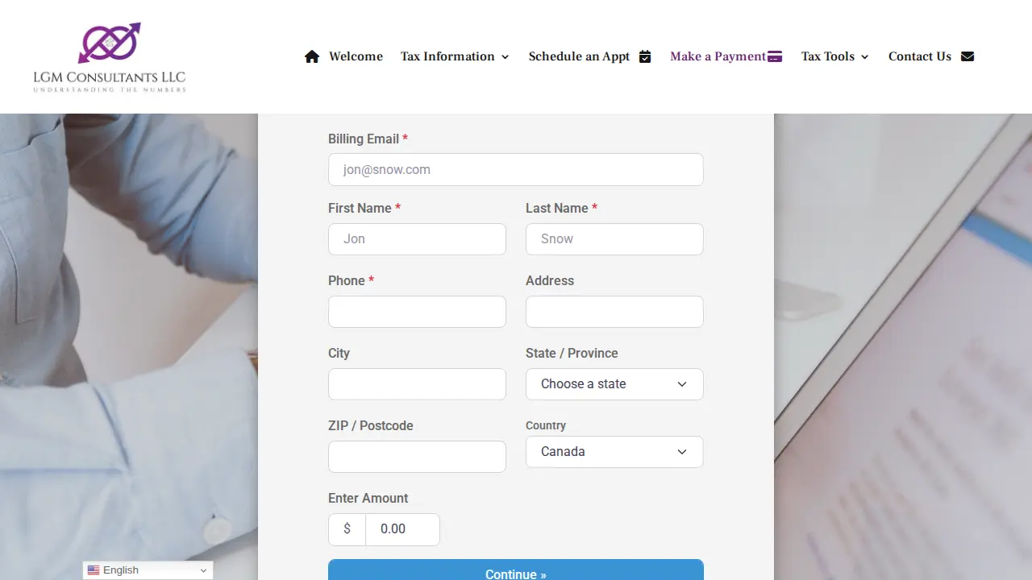Click the City label

click(x=339, y=353)
